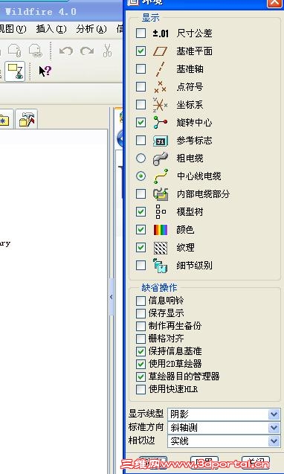Click the thick cable pipe icon
The height and width of the screenshot is (474, 284).
tap(160, 158)
